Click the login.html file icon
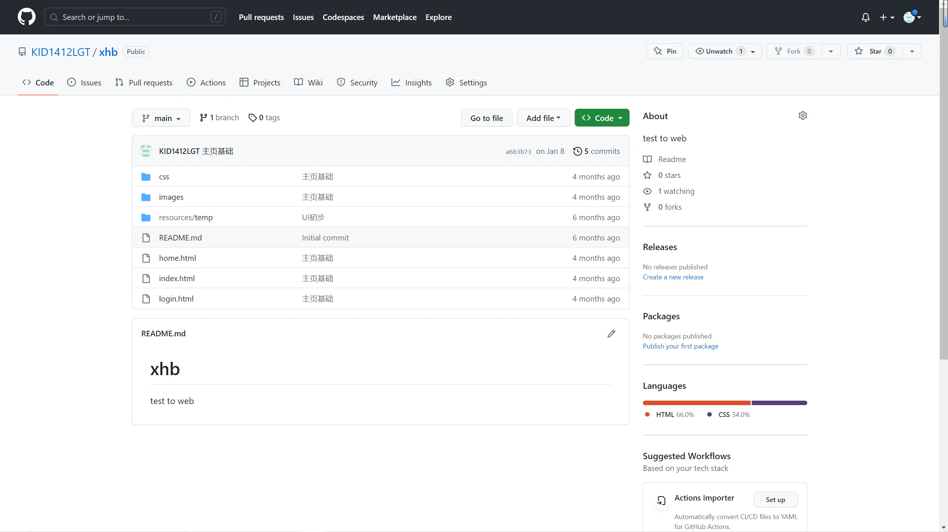948x532 pixels. (x=146, y=299)
